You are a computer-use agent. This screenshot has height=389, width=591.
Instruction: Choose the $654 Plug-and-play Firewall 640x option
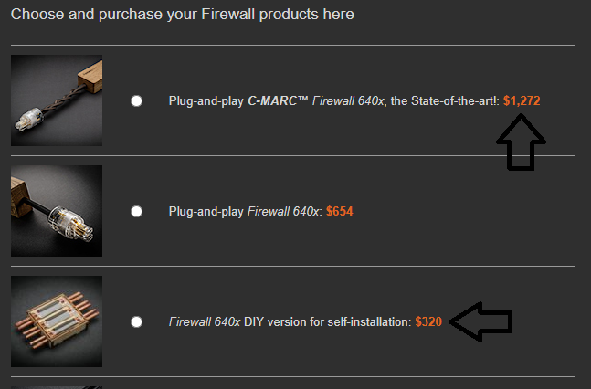[136, 212]
